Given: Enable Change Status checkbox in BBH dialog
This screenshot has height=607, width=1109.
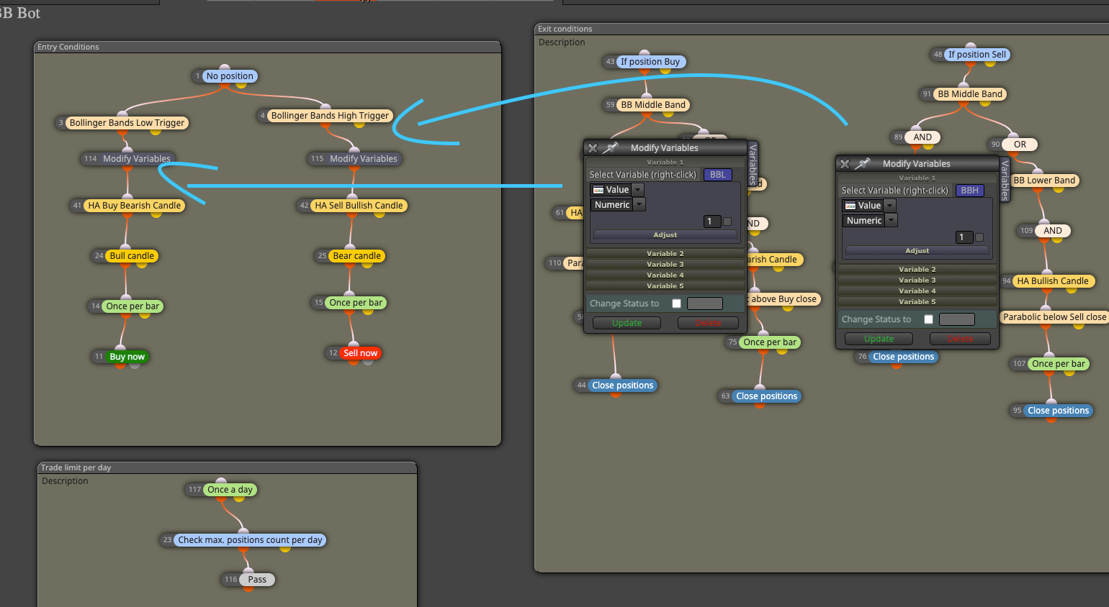Looking at the screenshot, I should tap(928, 319).
